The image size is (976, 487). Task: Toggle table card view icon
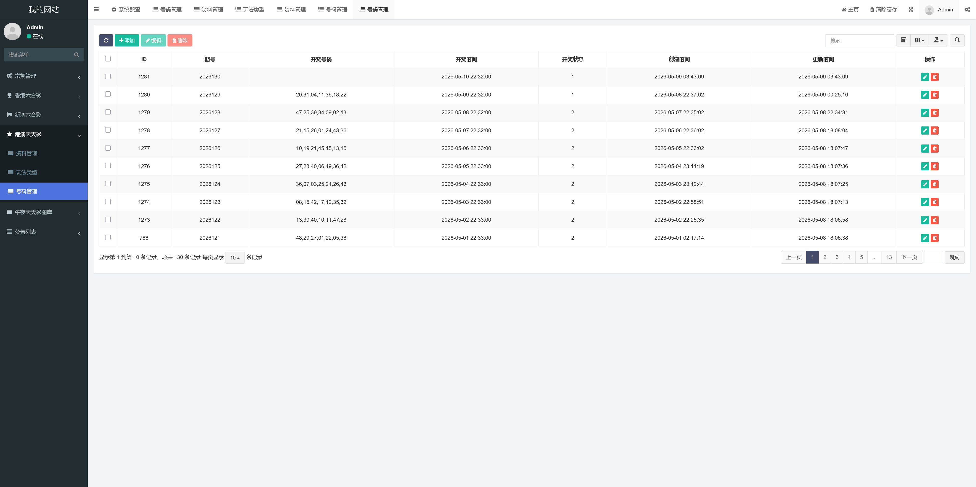point(904,40)
